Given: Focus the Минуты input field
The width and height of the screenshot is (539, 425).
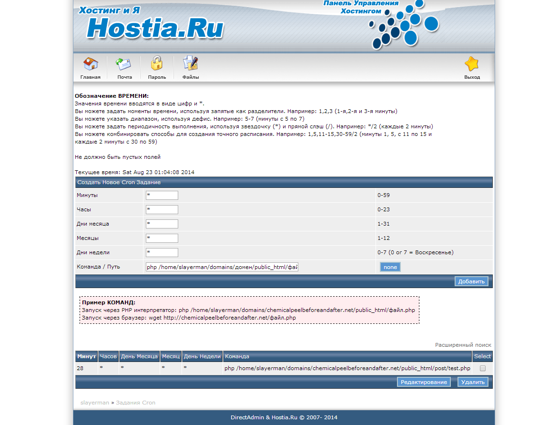Looking at the screenshot, I should point(162,195).
